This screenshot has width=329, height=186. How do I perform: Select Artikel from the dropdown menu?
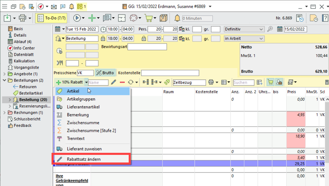pyautogui.click(x=73, y=91)
